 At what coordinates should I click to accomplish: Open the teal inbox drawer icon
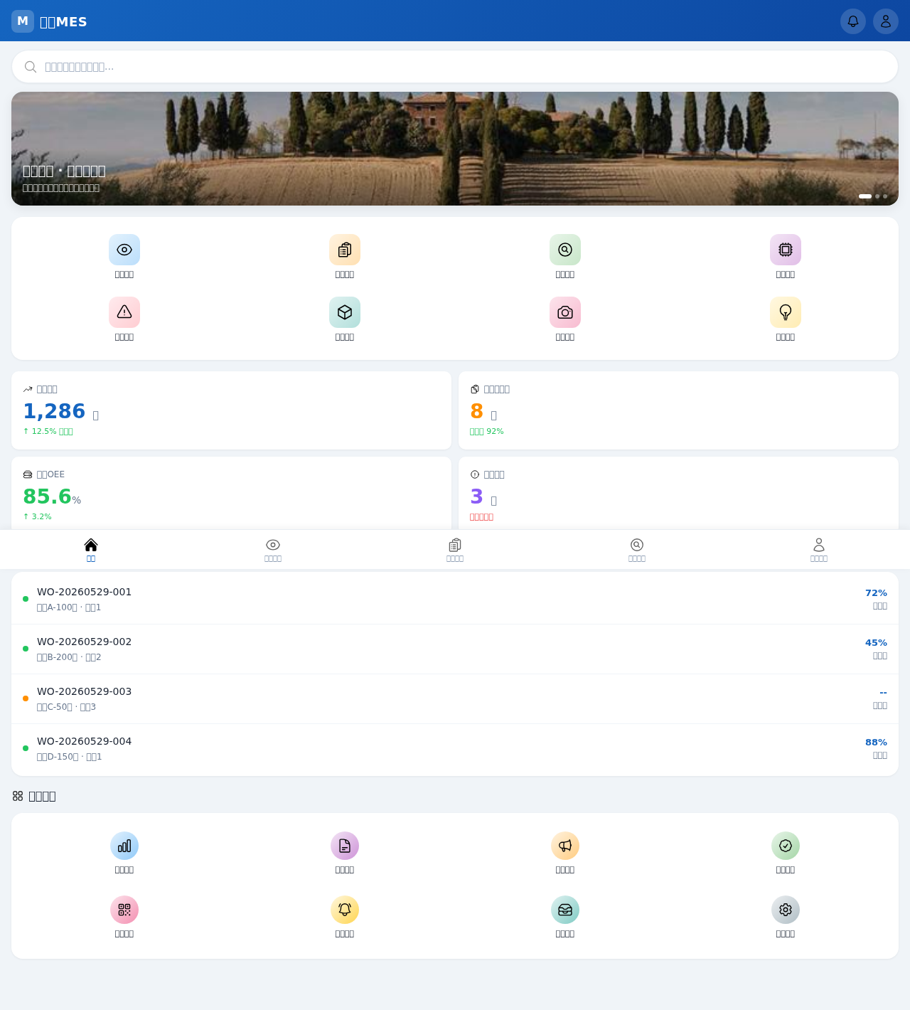tap(565, 910)
